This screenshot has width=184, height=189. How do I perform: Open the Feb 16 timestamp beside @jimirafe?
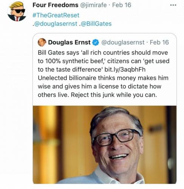click(122, 5)
